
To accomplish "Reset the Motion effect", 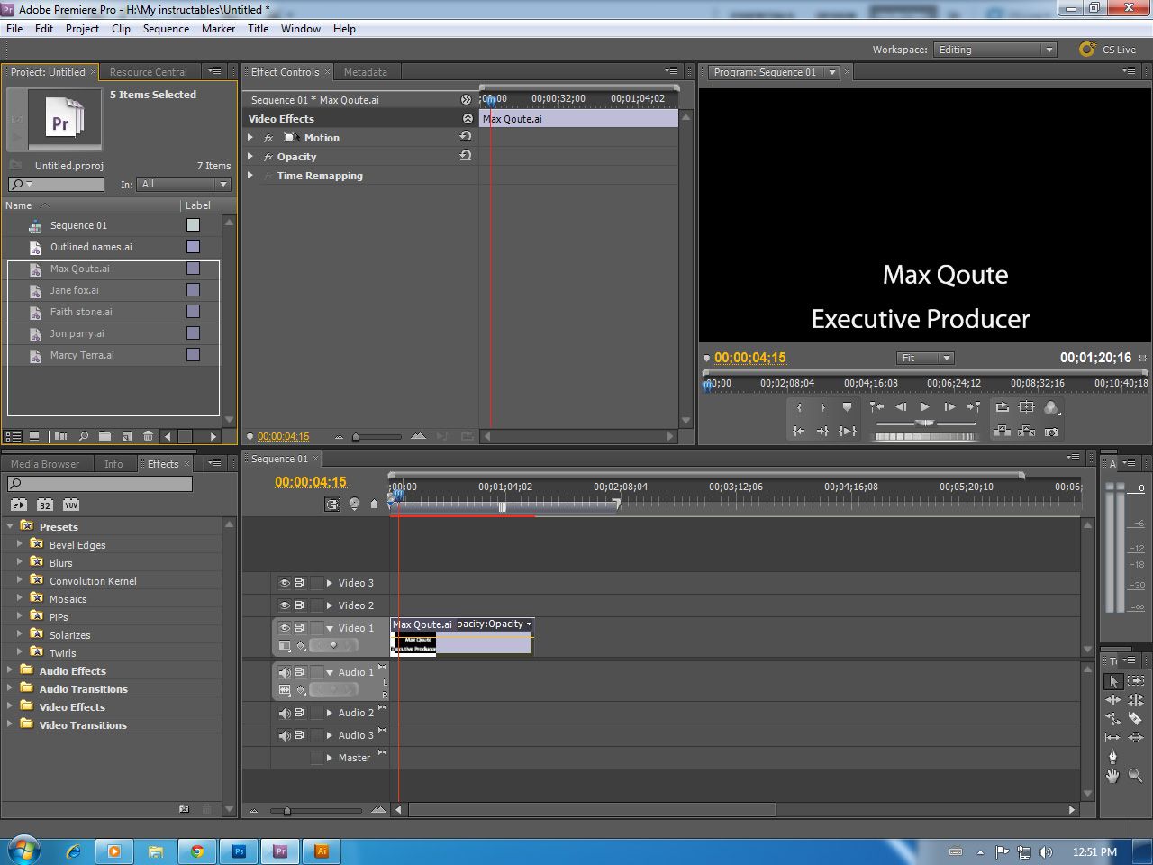I will tap(466, 137).
